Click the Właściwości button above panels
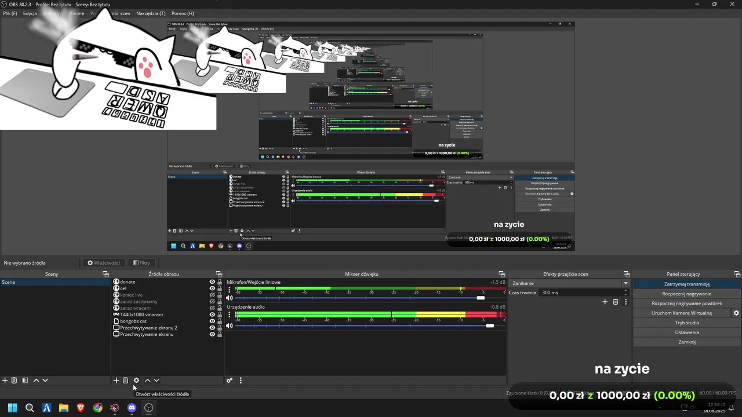The width and height of the screenshot is (742, 417). pos(103,263)
